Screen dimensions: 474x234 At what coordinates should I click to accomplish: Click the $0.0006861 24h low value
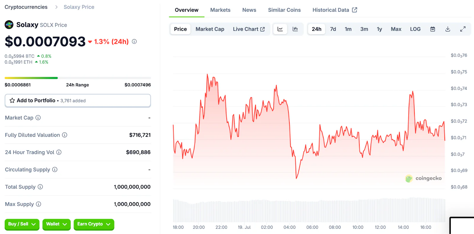tap(17, 85)
